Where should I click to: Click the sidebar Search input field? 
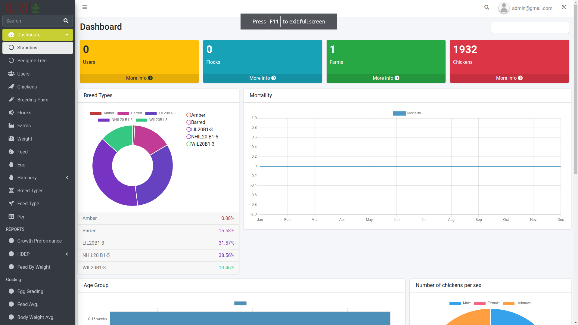[x=31, y=21]
